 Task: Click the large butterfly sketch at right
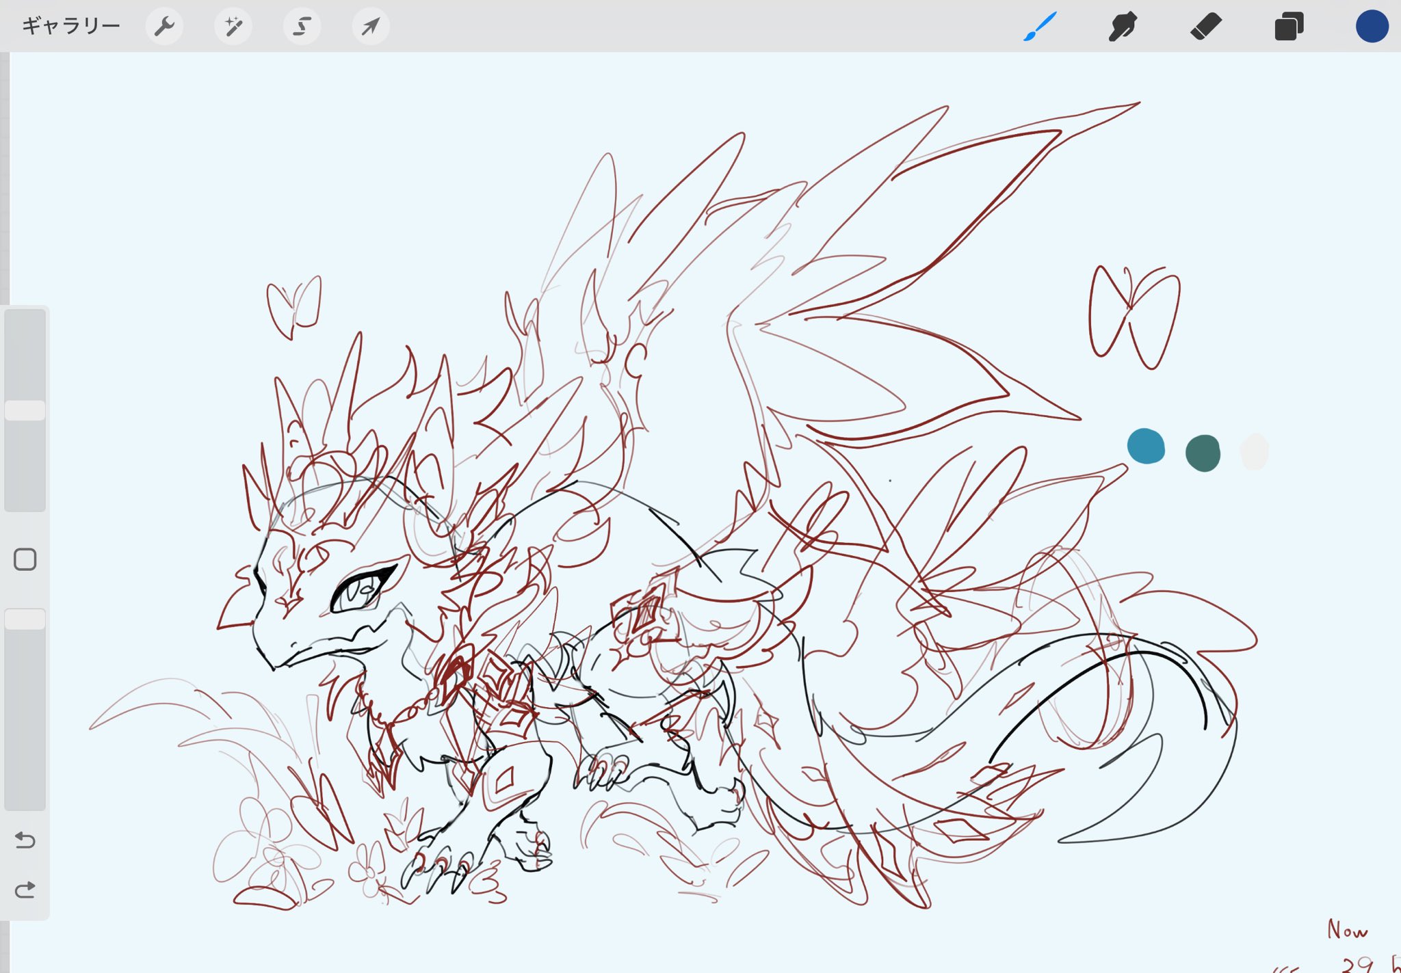(1132, 316)
